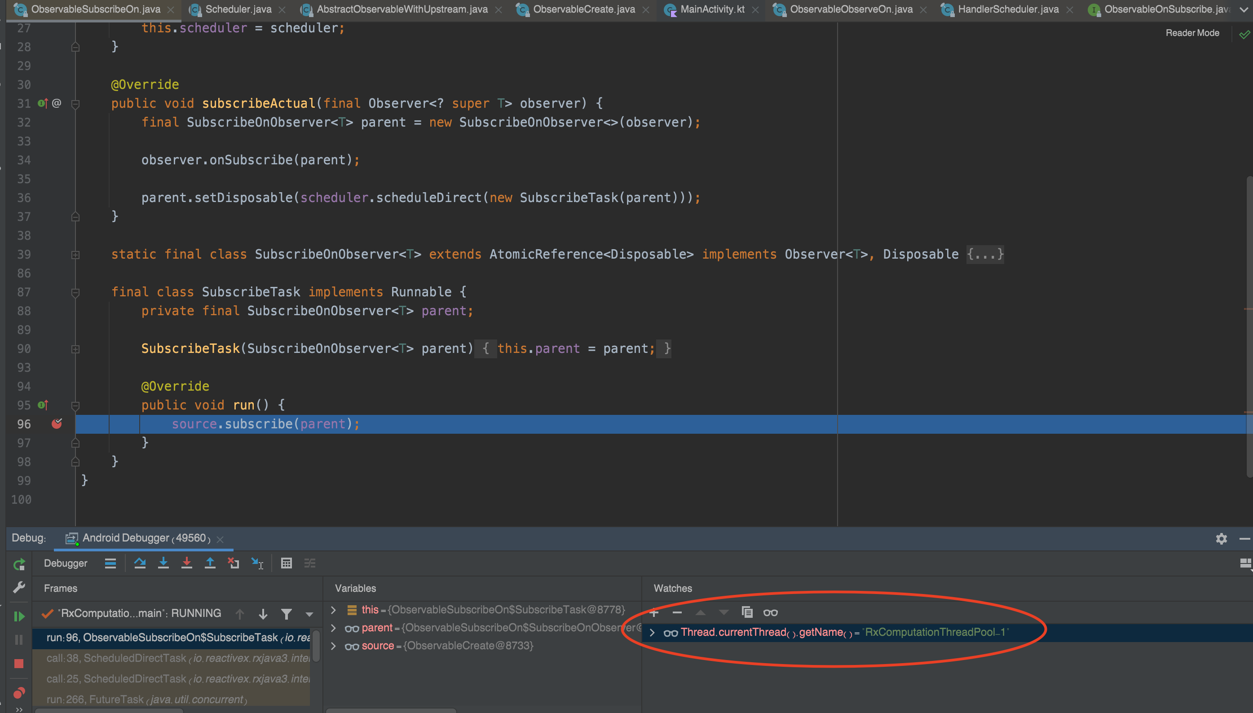Step into the method call

(163, 563)
